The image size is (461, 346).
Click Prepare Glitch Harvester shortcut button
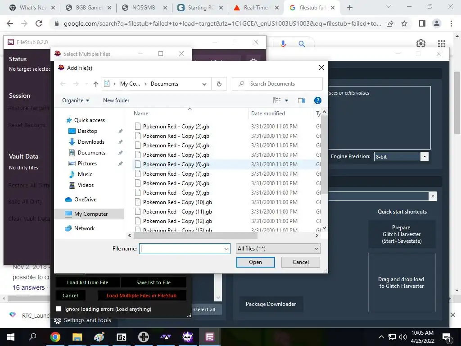click(402, 234)
